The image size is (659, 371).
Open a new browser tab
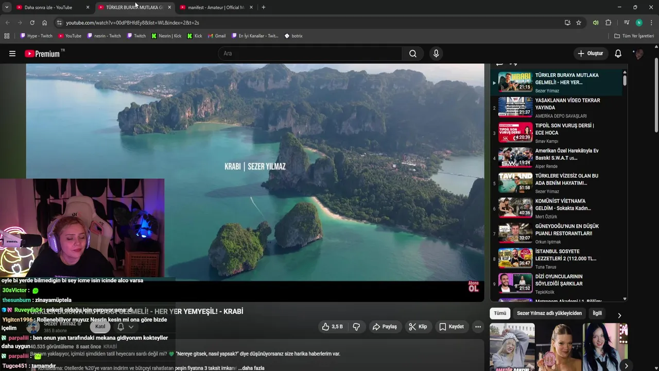[263, 7]
